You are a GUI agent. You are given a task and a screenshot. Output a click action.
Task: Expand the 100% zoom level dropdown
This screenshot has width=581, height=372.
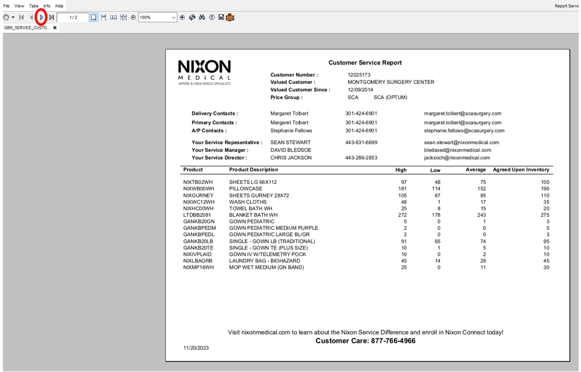point(174,18)
